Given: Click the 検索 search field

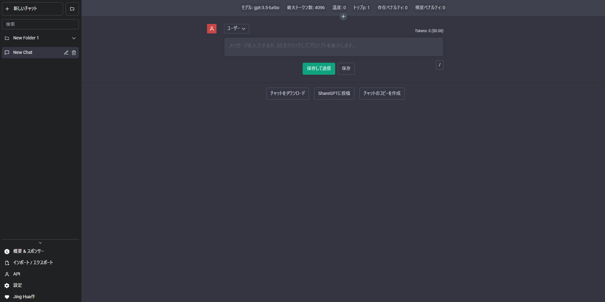Looking at the screenshot, I should pyautogui.click(x=40, y=24).
